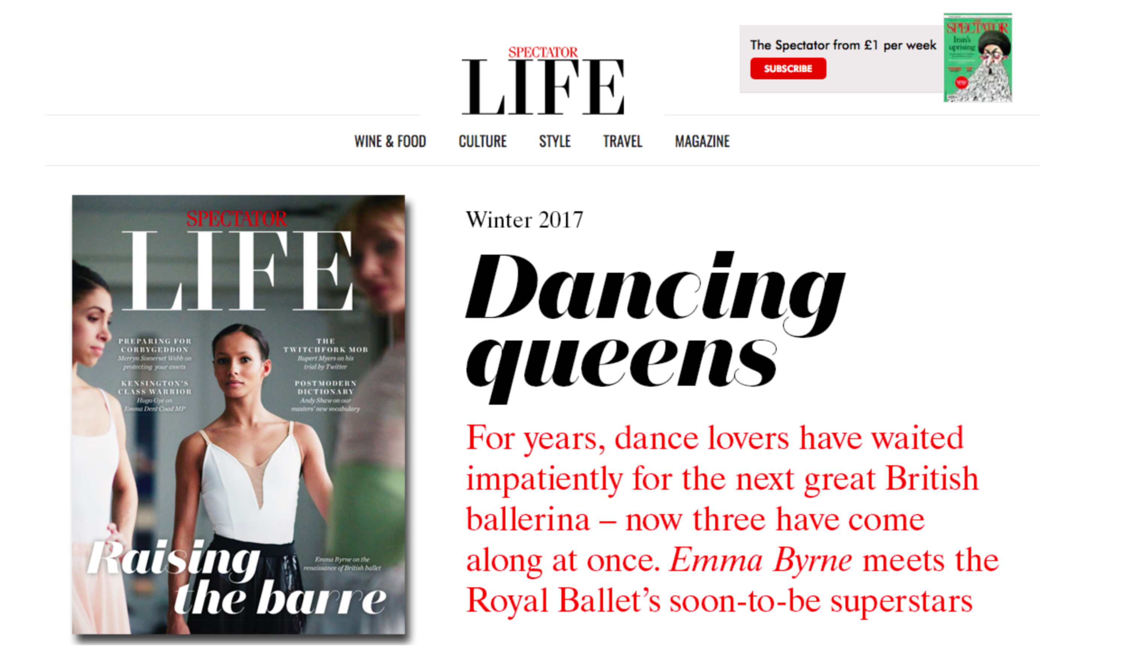Select the Style menu item
This screenshot has width=1127, height=657.
[554, 142]
